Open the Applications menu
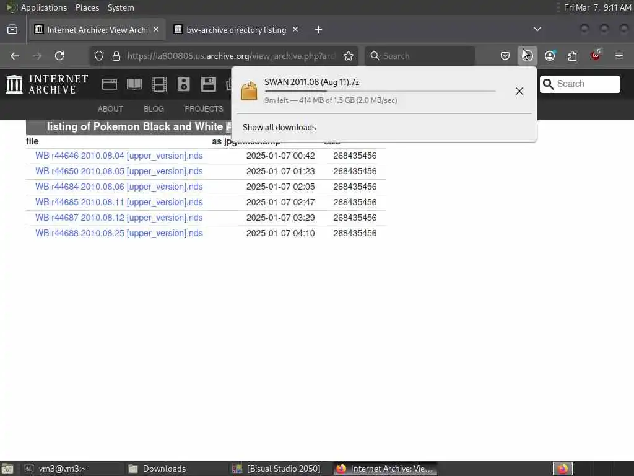 (x=44, y=7)
